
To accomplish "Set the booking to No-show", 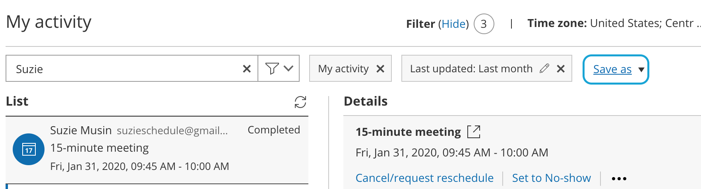I will tap(551, 178).
